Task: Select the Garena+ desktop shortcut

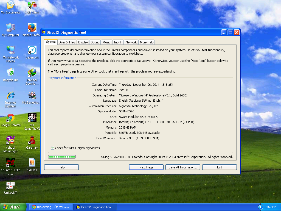Action: 32,143
